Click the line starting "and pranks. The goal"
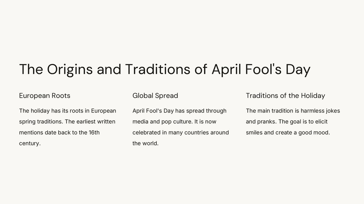Viewport: 364px width, 204px height. tap(287, 122)
